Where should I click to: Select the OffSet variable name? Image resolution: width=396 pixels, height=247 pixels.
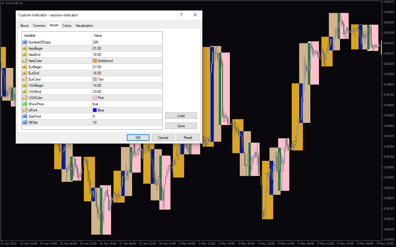tap(32, 123)
